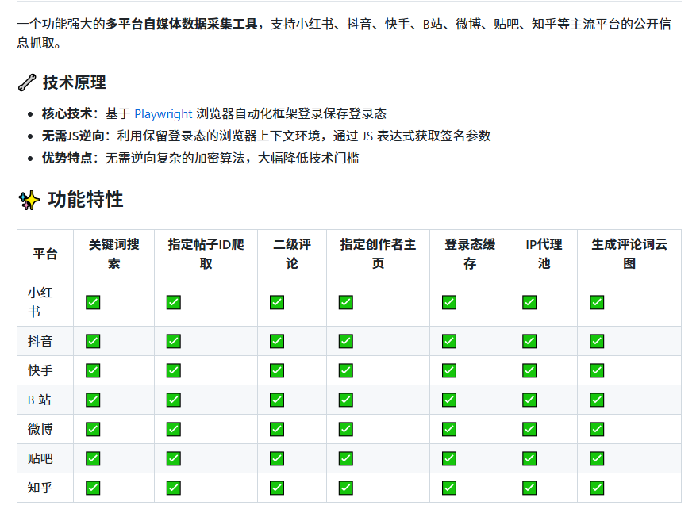Click 小红书 指定帖子ID爬取 check mark

coord(174,302)
